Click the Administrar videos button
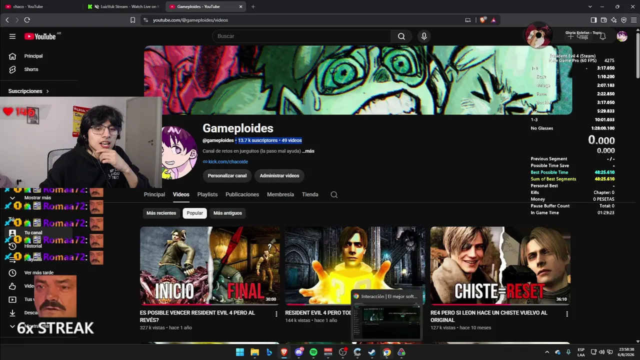The image size is (640, 360). (x=279, y=175)
